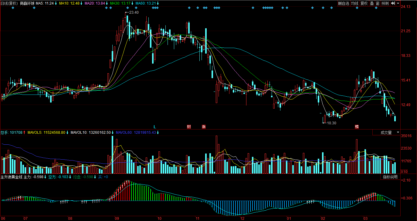The height and width of the screenshot is (221, 417).
Task: Click the arrow beside 成交量
Action: (x=398, y=133)
